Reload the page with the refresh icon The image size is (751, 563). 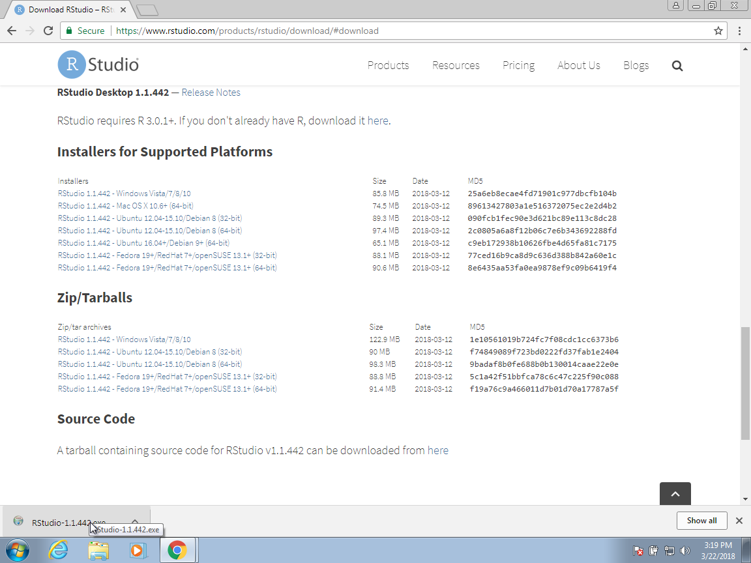(x=48, y=31)
